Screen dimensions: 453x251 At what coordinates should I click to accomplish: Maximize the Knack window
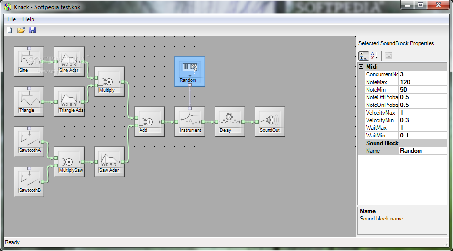tap(421, 5)
